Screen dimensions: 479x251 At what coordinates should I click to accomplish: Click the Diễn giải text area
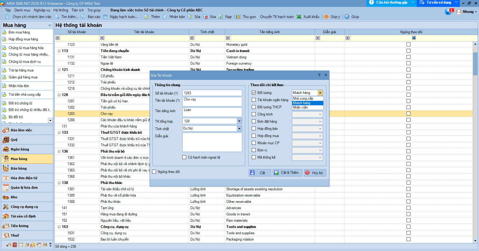212,142
